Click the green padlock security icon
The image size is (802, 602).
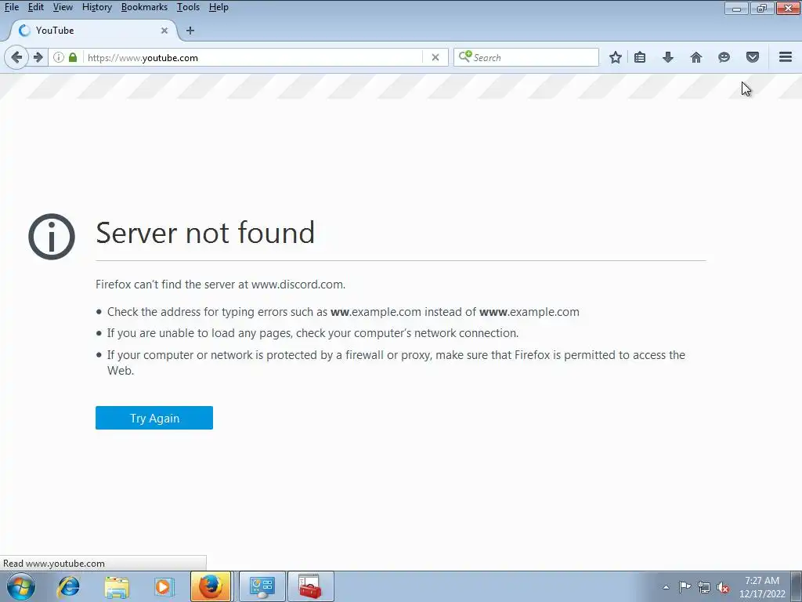coord(73,57)
